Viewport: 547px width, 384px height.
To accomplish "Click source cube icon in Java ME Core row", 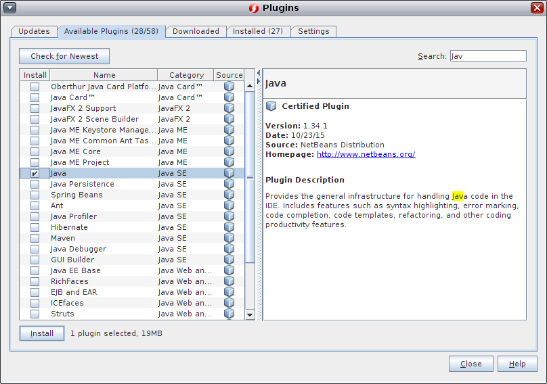I will (229, 151).
